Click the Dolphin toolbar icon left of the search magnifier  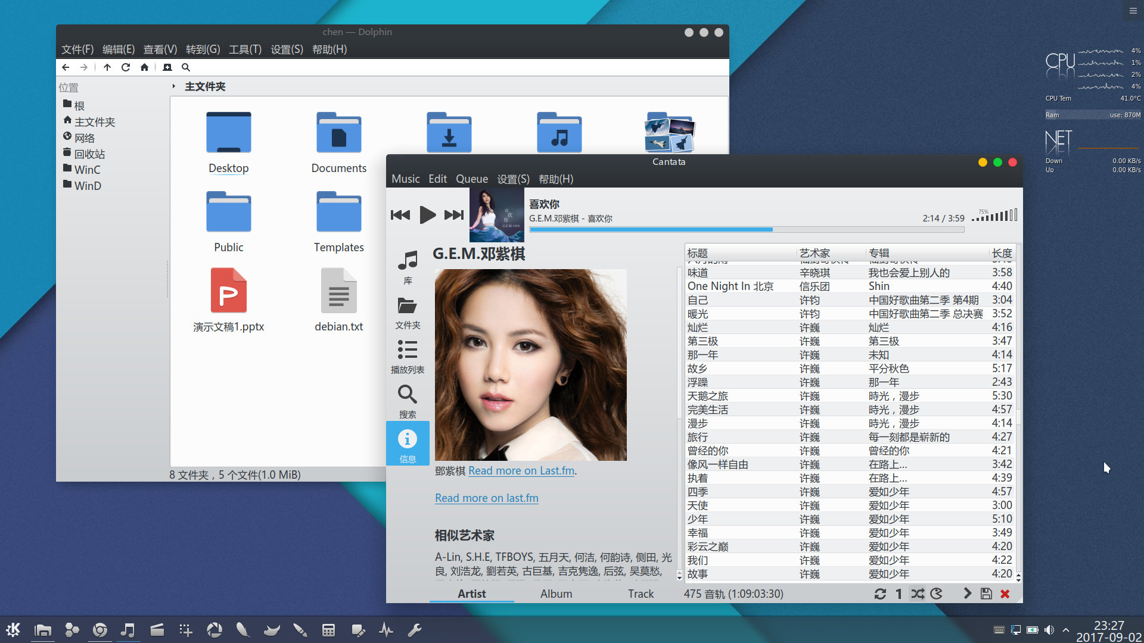[167, 67]
